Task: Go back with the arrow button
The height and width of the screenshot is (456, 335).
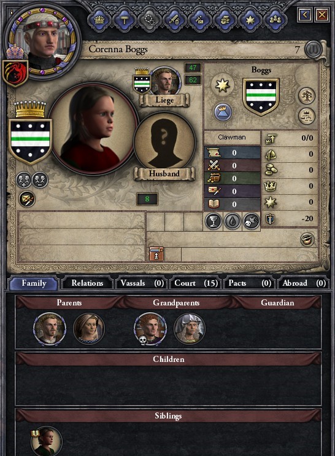Action: pos(305,15)
